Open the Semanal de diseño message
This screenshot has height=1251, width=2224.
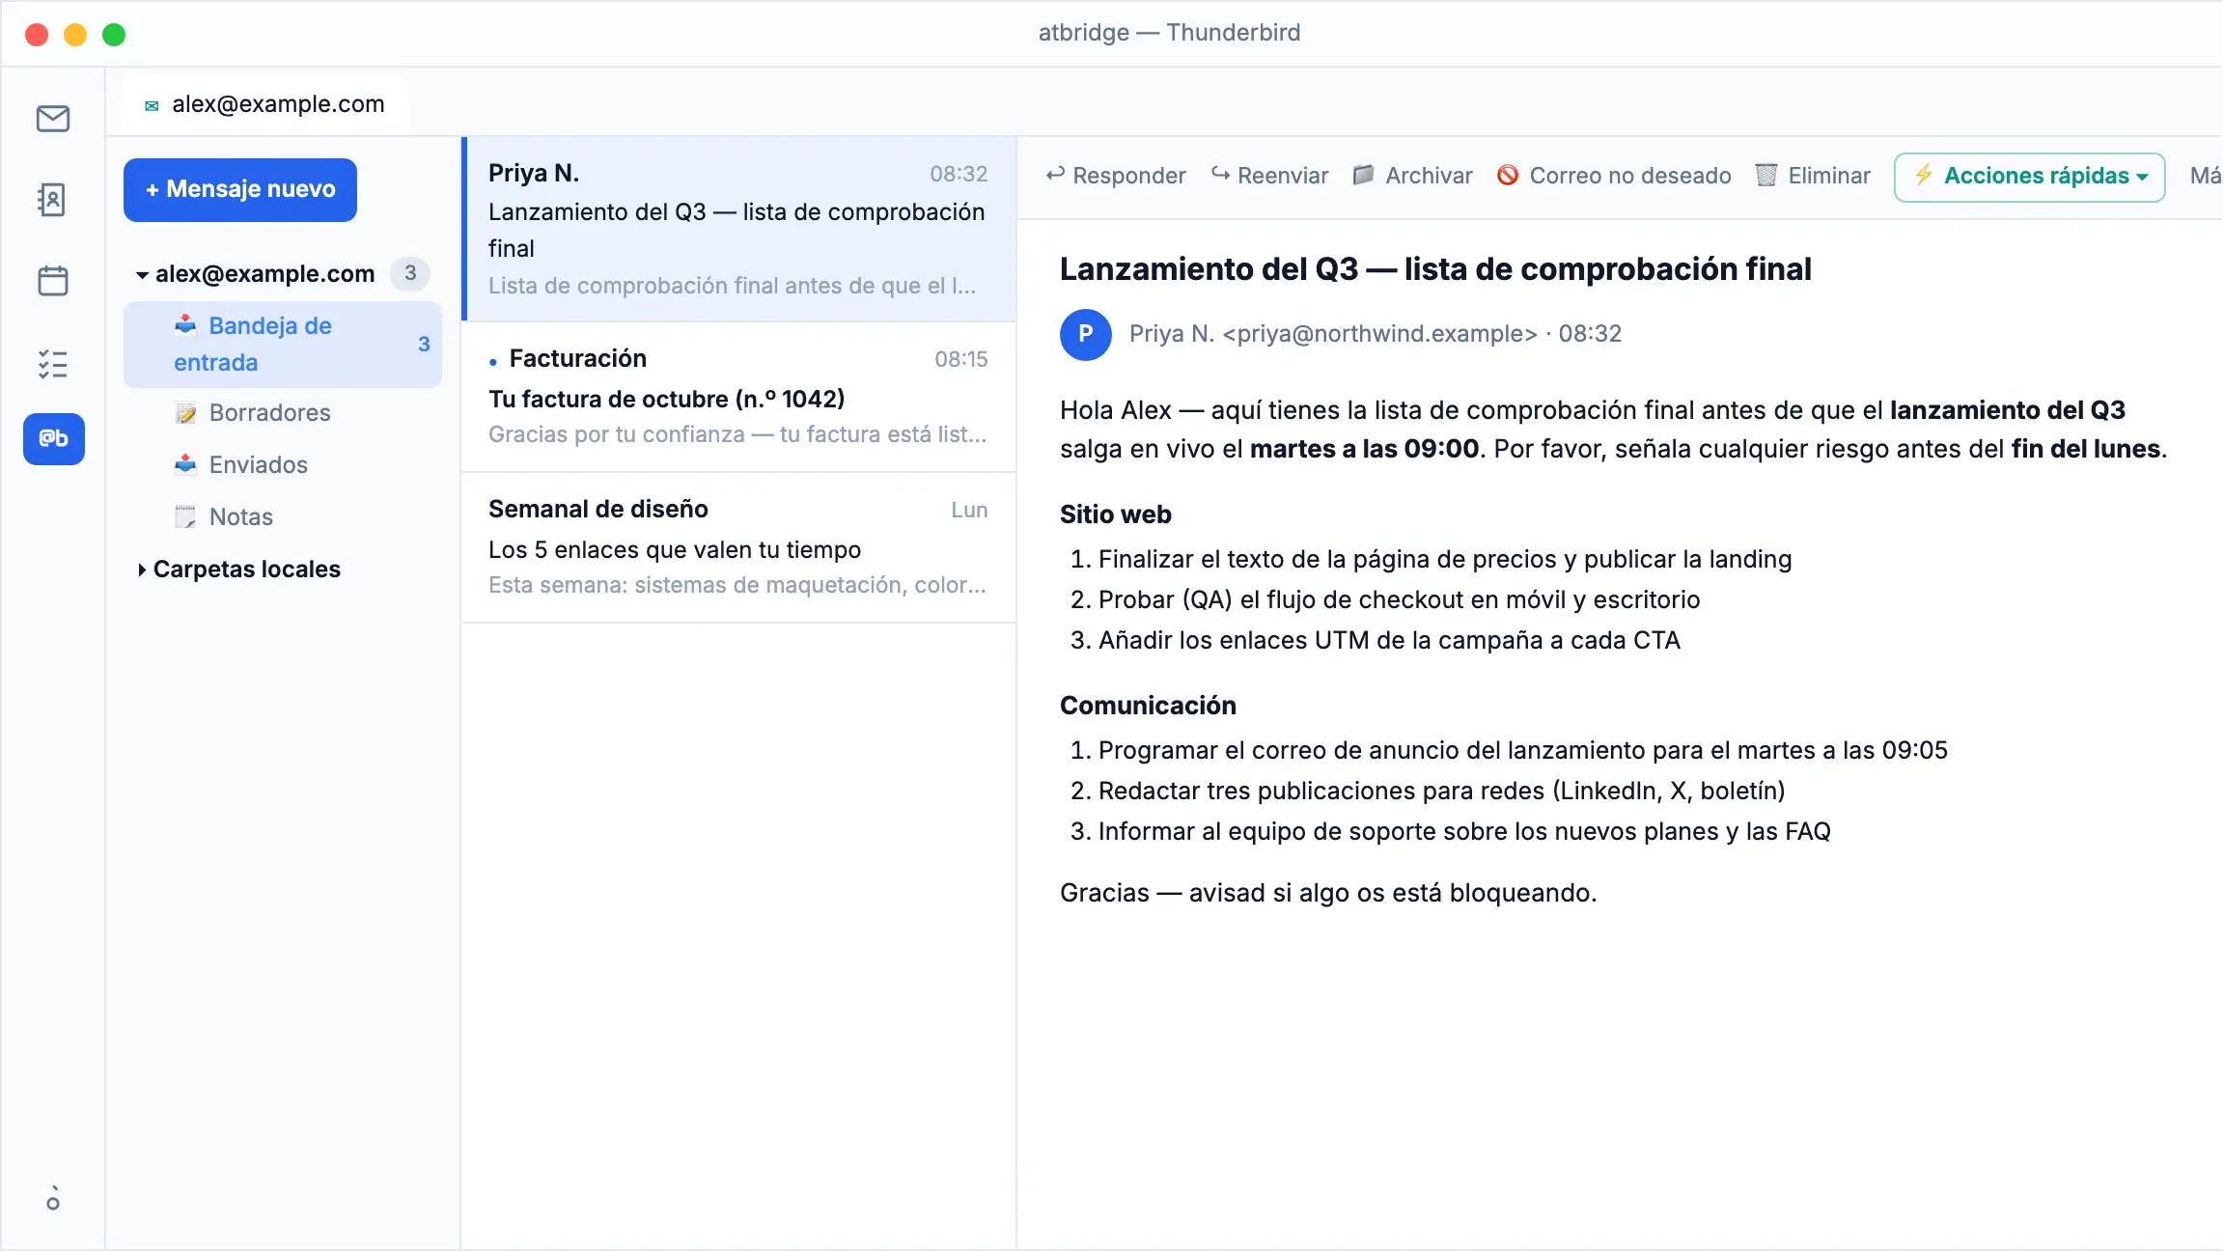point(739,547)
